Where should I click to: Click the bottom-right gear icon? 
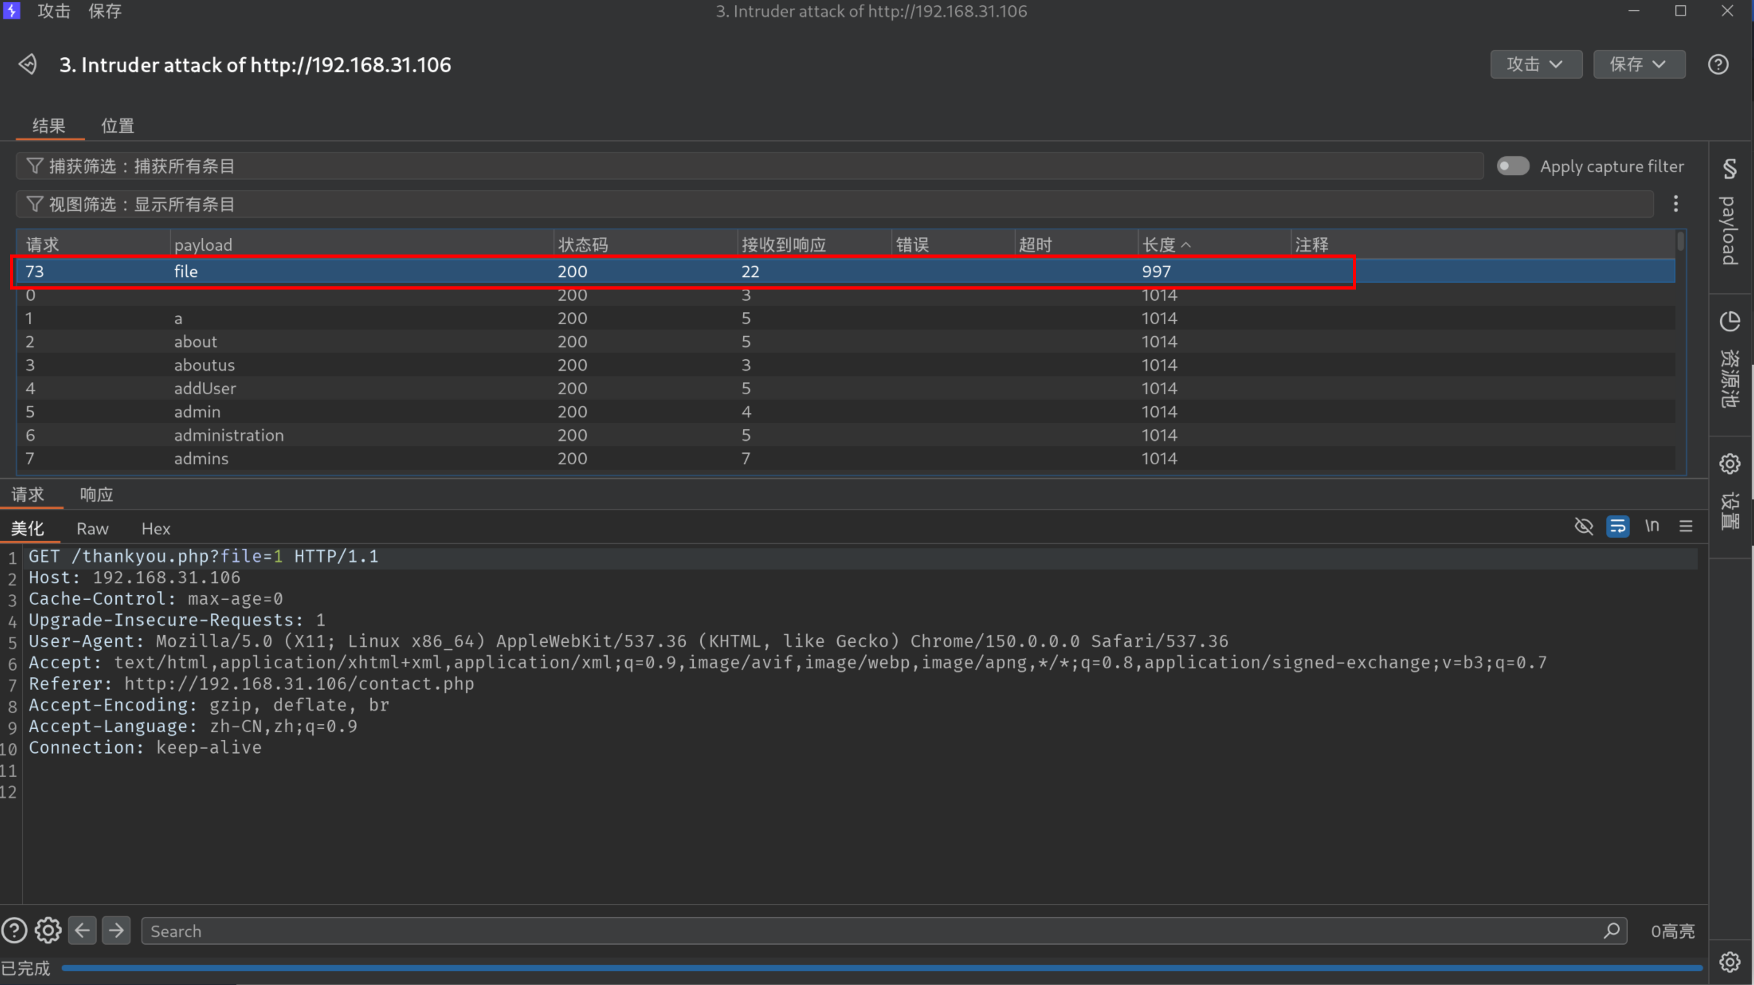coord(1730,962)
